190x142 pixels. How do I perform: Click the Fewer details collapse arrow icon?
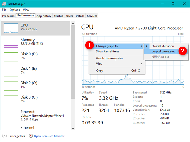4,136
